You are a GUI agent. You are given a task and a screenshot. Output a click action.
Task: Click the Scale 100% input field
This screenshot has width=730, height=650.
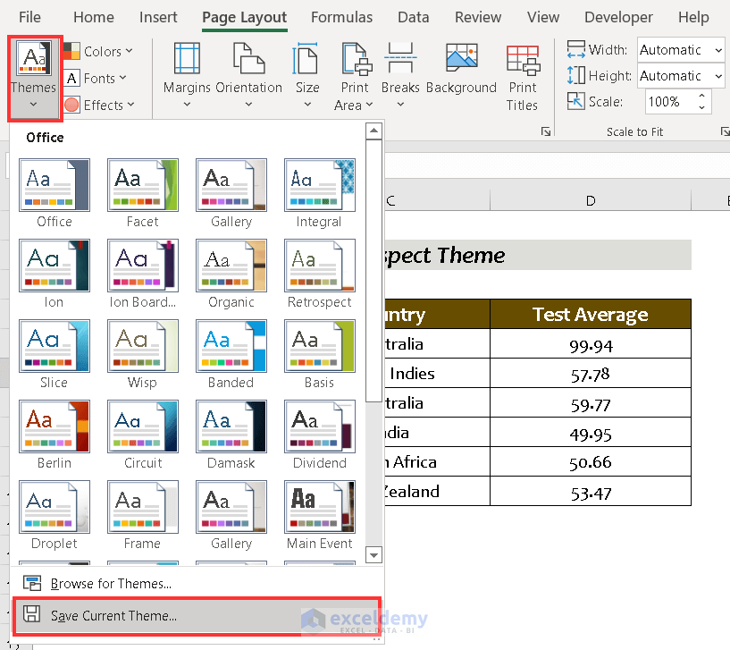(x=669, y=102)
